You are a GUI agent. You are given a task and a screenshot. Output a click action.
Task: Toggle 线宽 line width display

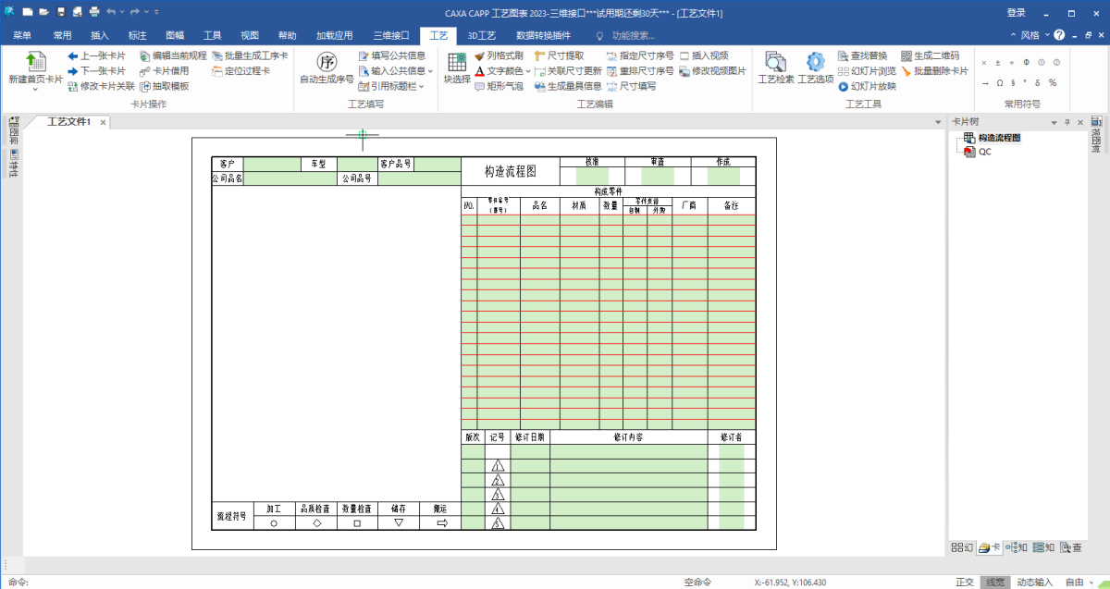pyautogui.click(x=994, y=582)
